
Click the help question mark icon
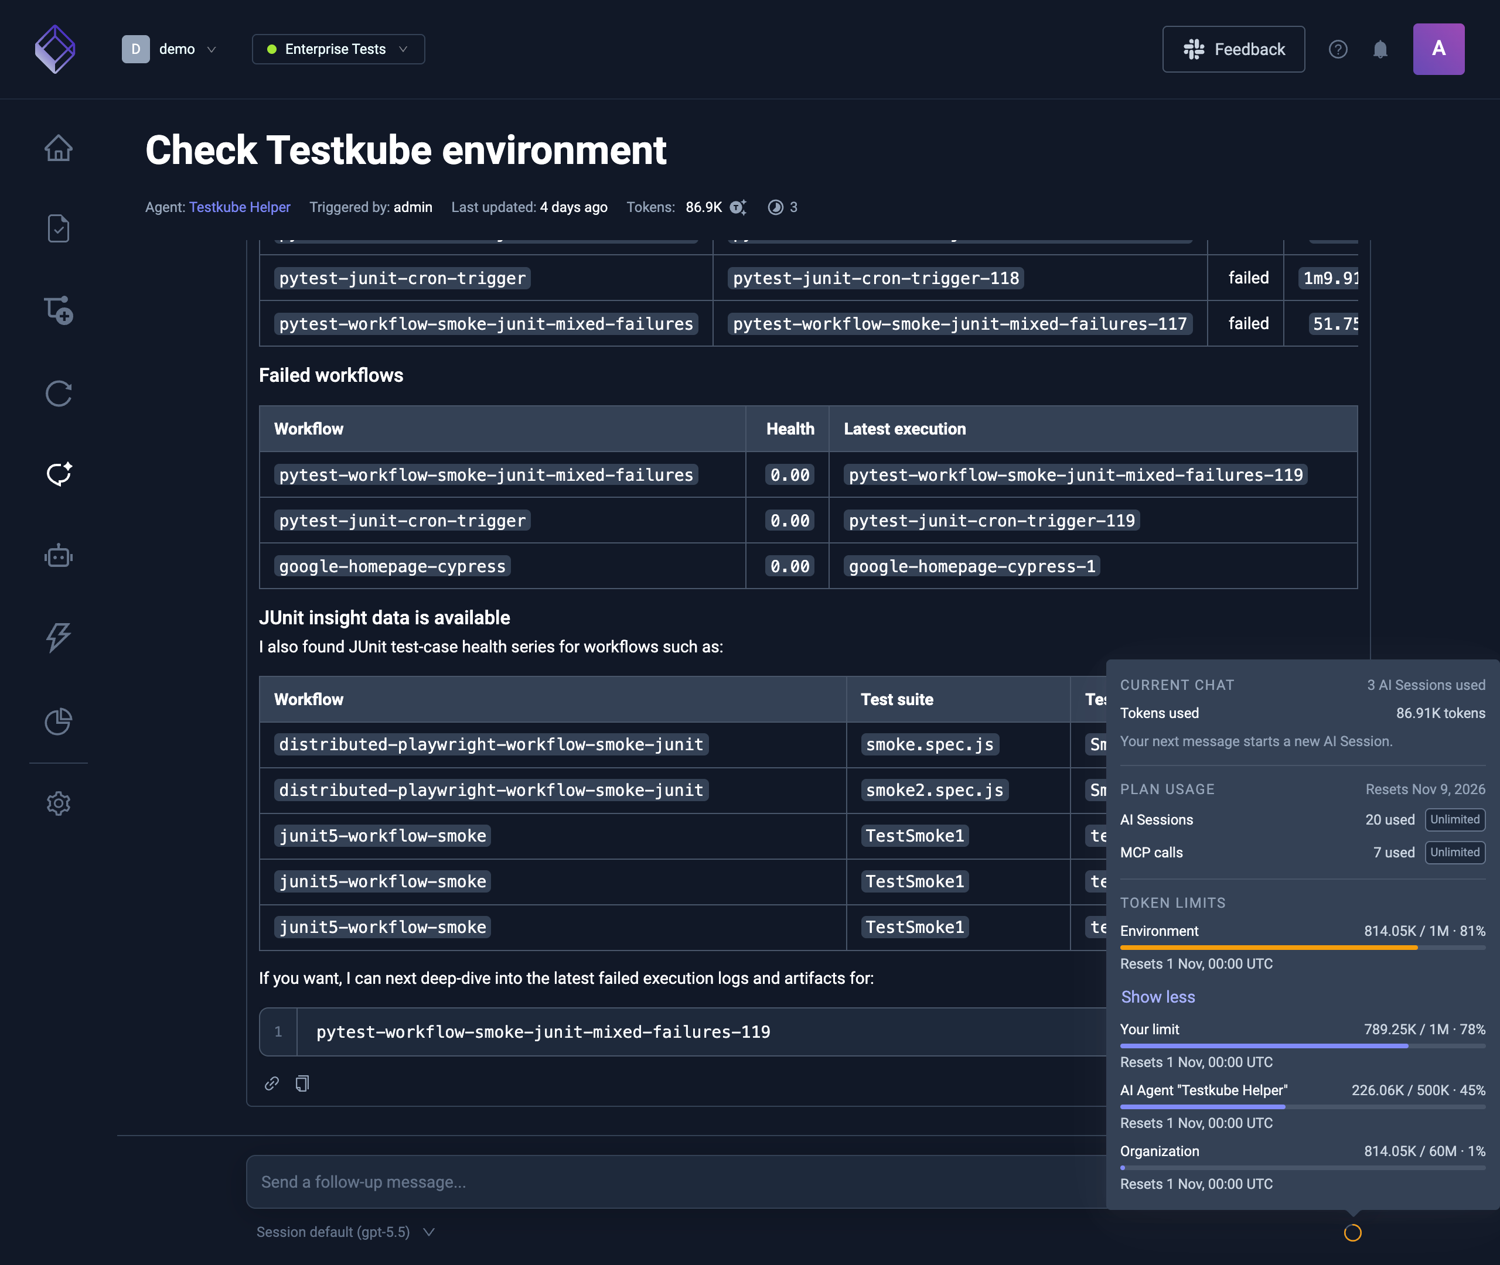pos(1338,49)
